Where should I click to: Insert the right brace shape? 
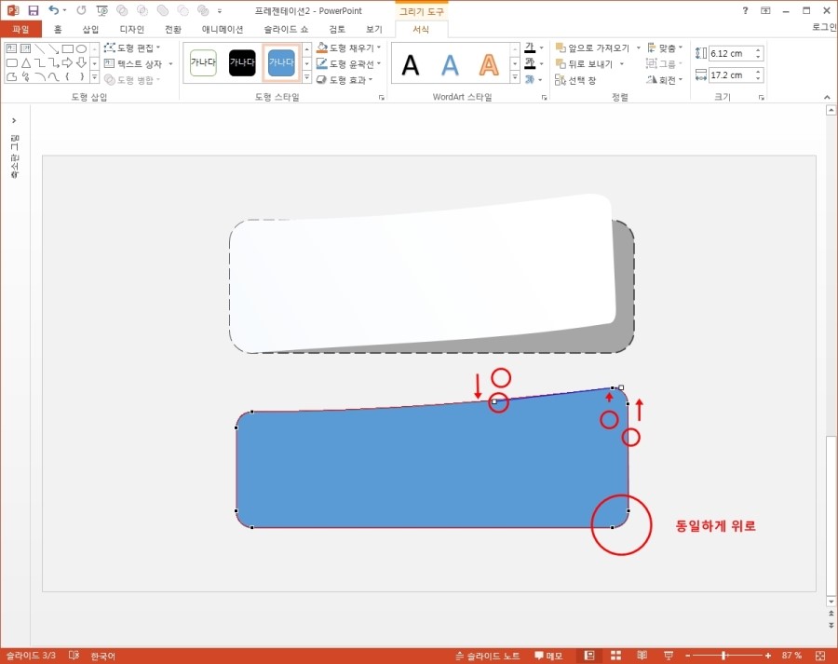point(81,77)
